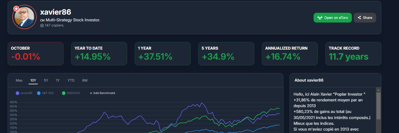The image size is (399, 133).
Task: Click Add Benchmark
Action: point(102,93)
